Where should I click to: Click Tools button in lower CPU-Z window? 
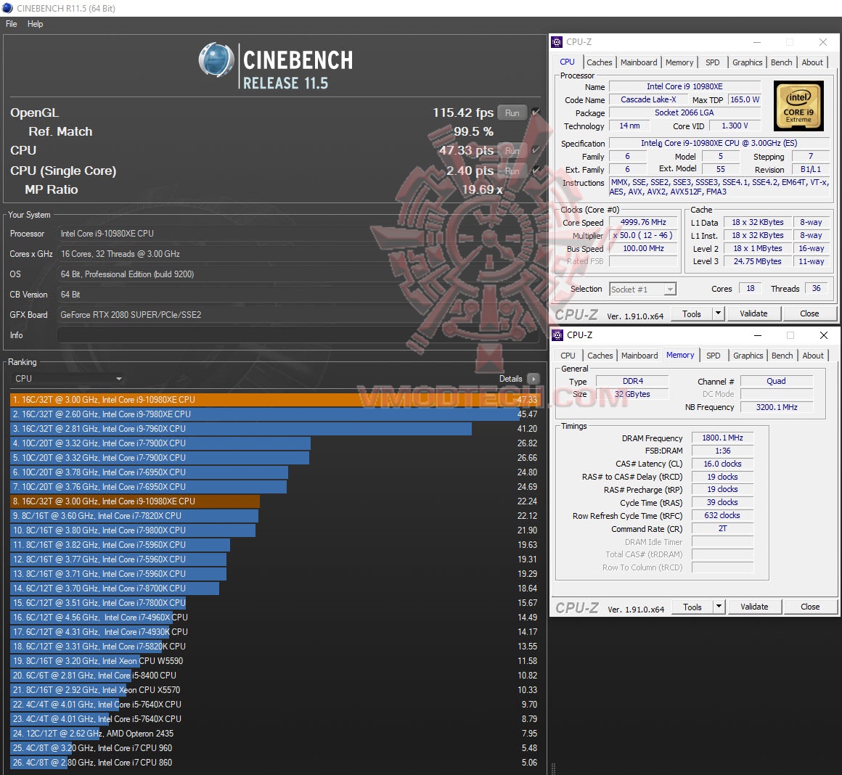[x=692, y=607]
